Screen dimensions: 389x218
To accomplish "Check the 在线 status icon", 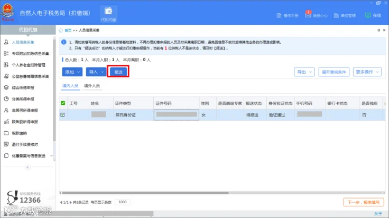I will point(368,15).
